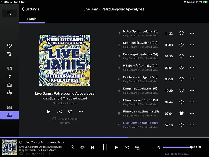Open the folder view icon in sidebar
The width and height of the screenshot is (209, 157).
(x=9, y=107)
